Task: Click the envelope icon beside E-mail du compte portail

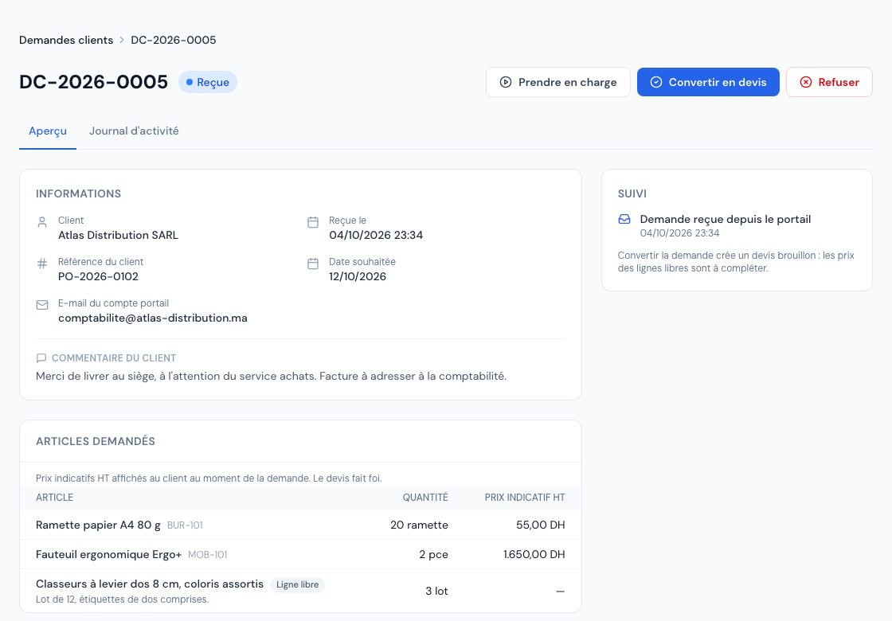Action: [x=42, y=306]
